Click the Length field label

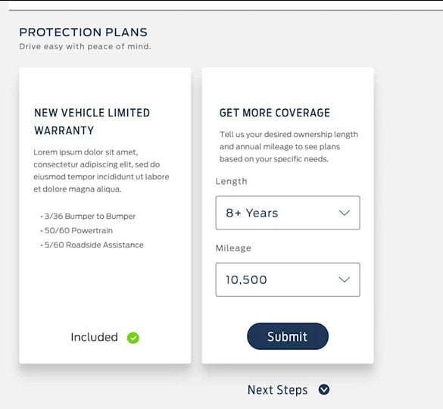click(232, 181)
